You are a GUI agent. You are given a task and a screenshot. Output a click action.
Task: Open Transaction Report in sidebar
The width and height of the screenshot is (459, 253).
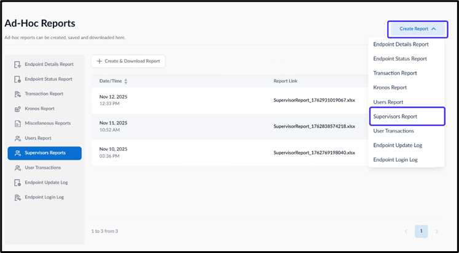pyautogui.click(x=44, y=94)
